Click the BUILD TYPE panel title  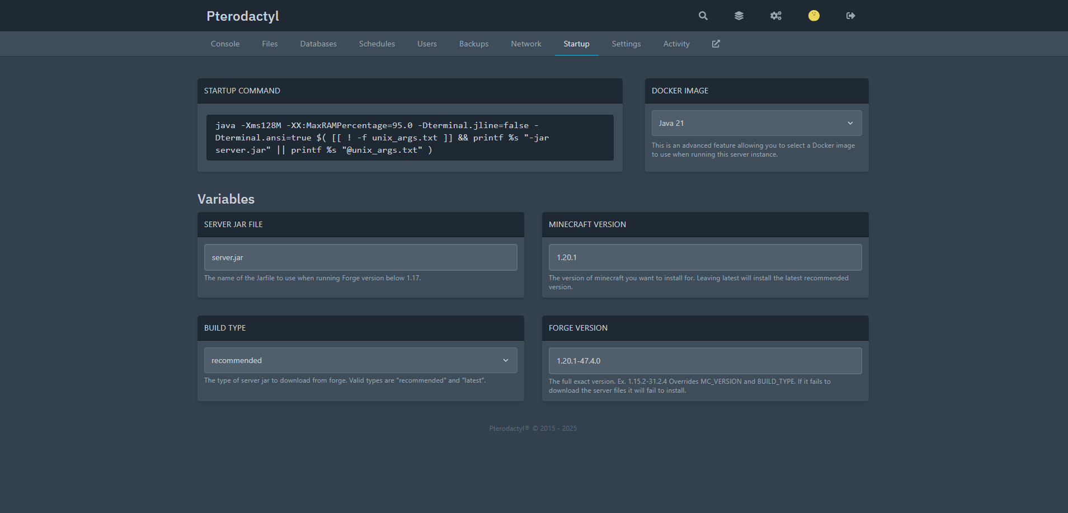pyautogui.click(x=225, y=328)
